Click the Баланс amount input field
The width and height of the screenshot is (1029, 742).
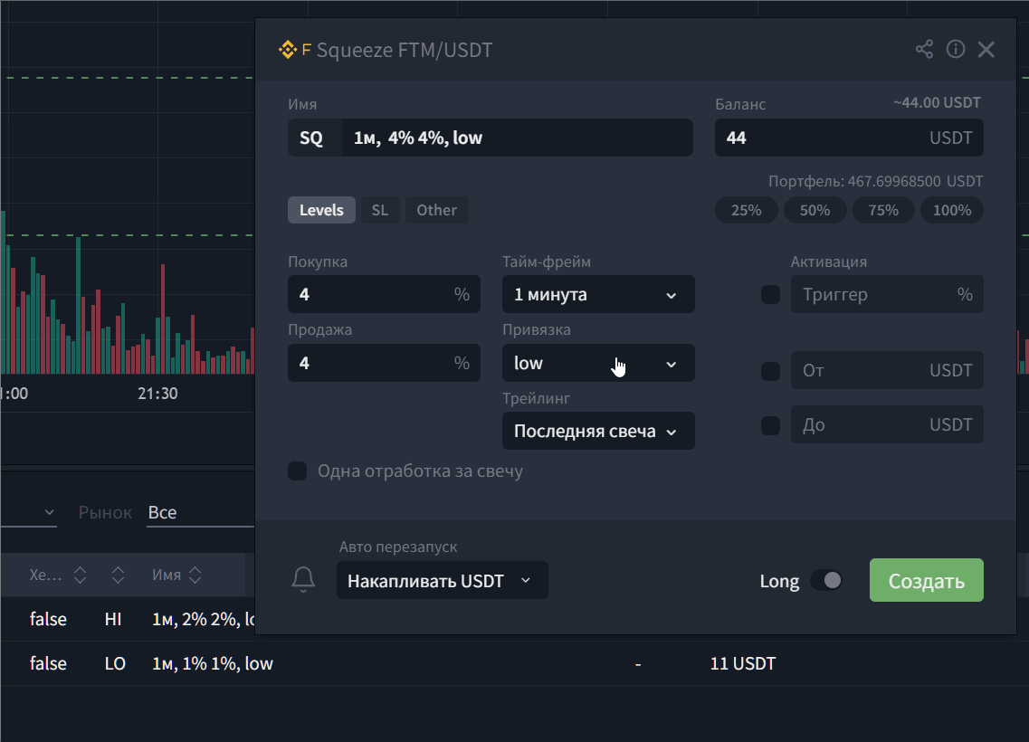tap(815, 138)
